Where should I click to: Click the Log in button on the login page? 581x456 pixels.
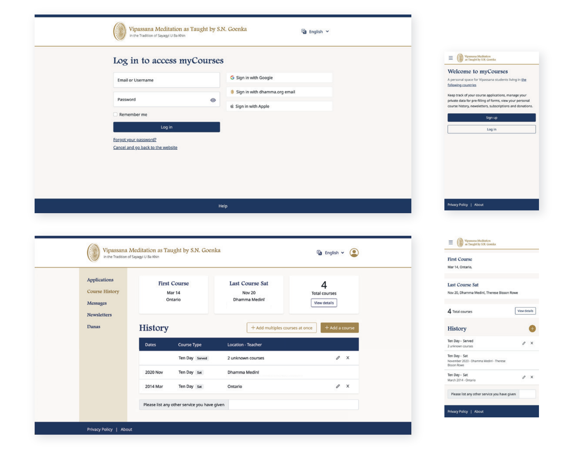(167, 127)
